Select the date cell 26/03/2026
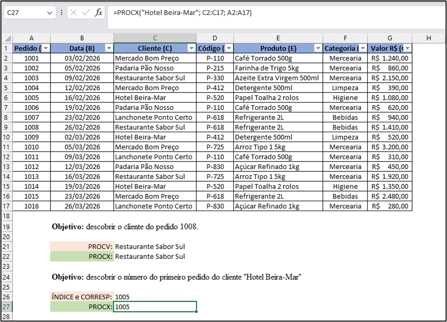 [82, 206]
